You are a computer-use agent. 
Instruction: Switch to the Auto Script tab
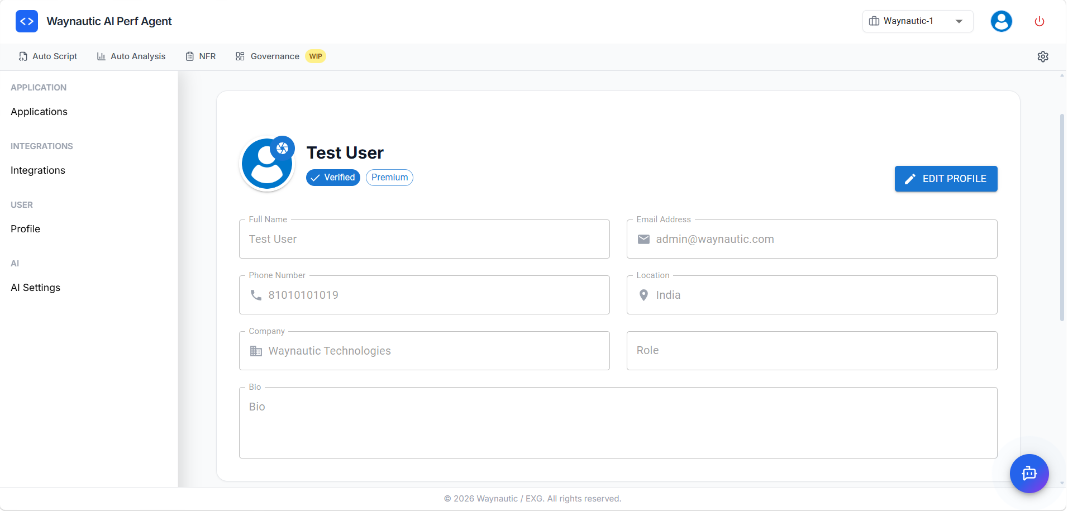pos(48,56)
